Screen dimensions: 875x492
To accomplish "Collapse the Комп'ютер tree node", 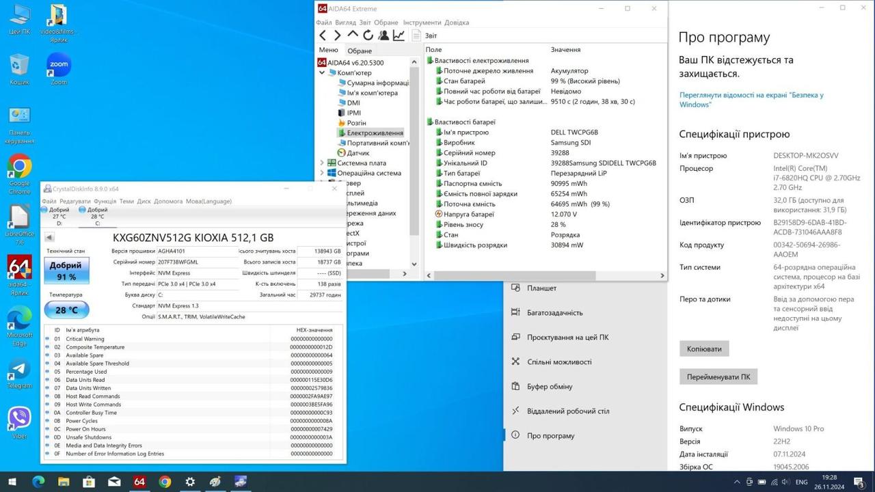I will [323, 73].
